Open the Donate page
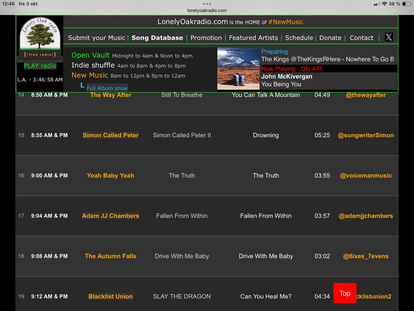 (x=330, y=38)
